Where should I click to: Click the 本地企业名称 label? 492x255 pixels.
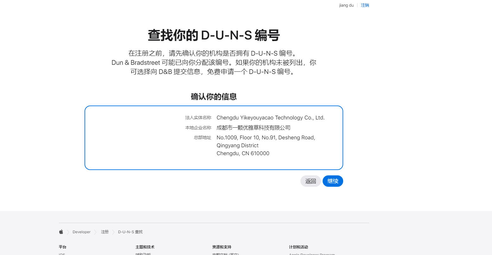click(198, 128)
